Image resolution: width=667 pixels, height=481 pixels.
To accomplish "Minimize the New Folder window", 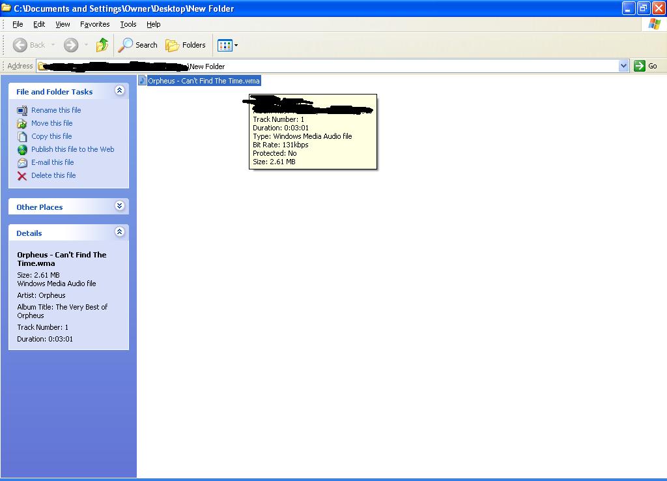I will [x=629, y=8].
